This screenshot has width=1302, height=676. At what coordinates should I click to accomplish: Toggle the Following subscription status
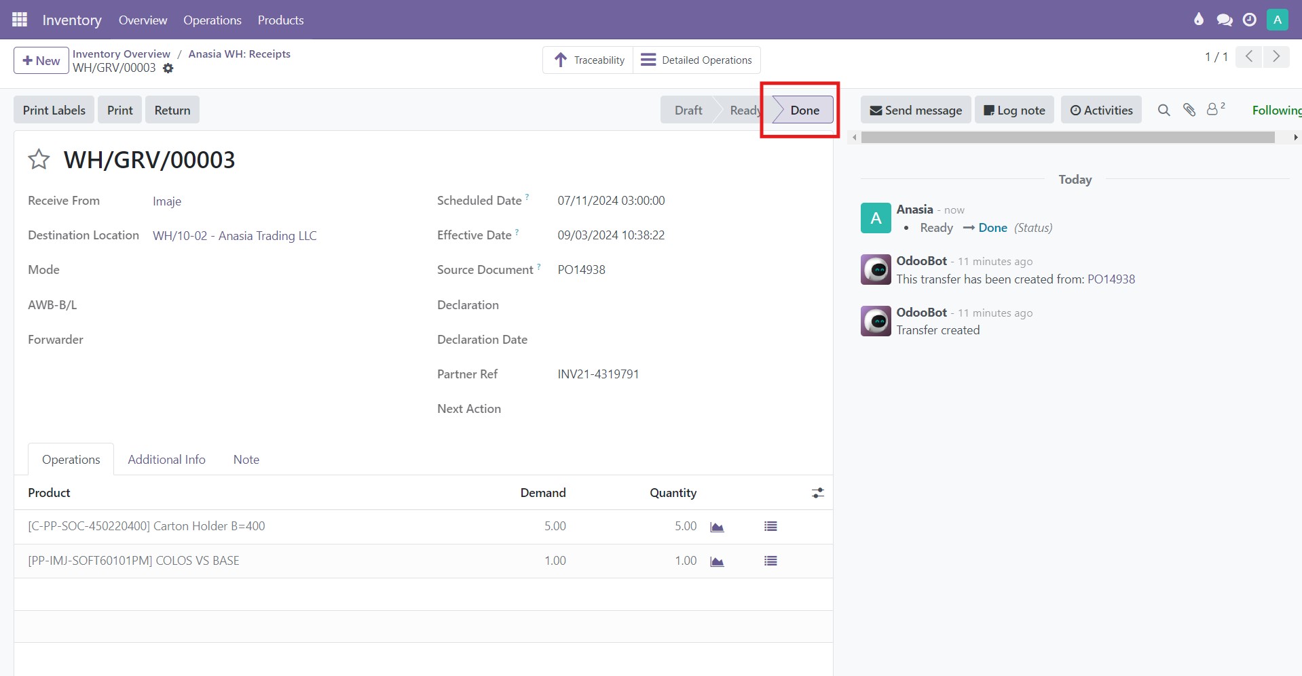(x=1276, y=111)
